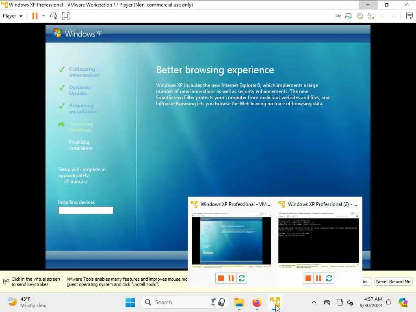Click the Preparing installation step
Image resolution: width=416 pixels, height=312 pixels.
click(x=83, y=108)
